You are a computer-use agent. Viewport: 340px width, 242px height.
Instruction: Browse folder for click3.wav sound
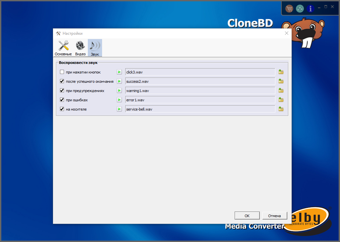click(281, 72)
